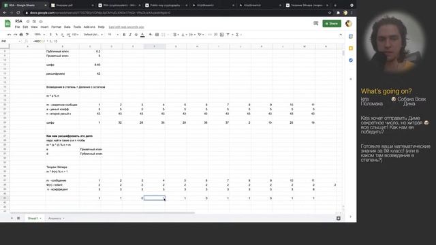Open the text rotation dropdown

200,35
